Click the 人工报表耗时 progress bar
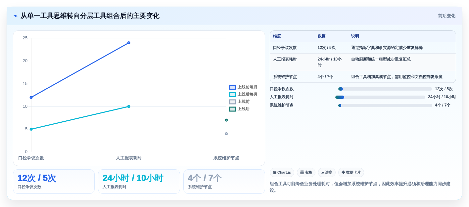Image resolution: width=469 pixels, height=207 pixels. tap(380, 97)
